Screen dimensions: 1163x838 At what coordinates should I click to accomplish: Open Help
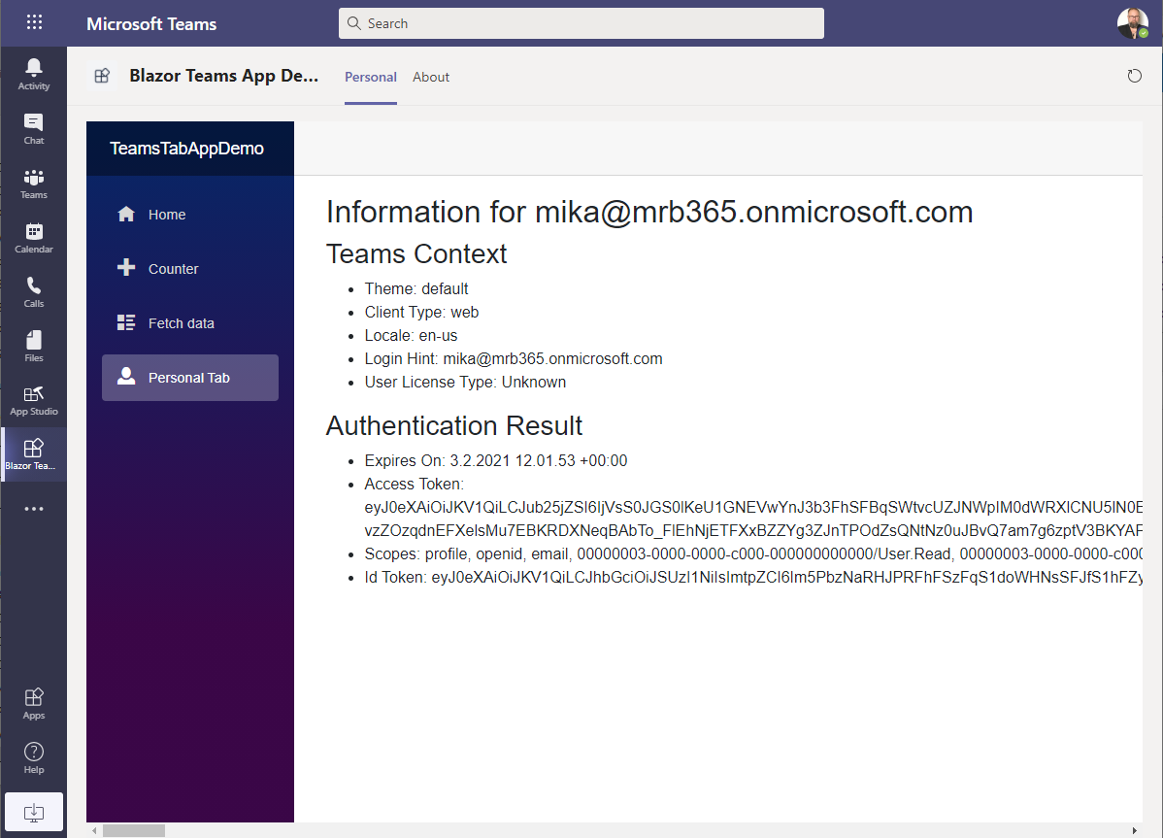[33, 758]
